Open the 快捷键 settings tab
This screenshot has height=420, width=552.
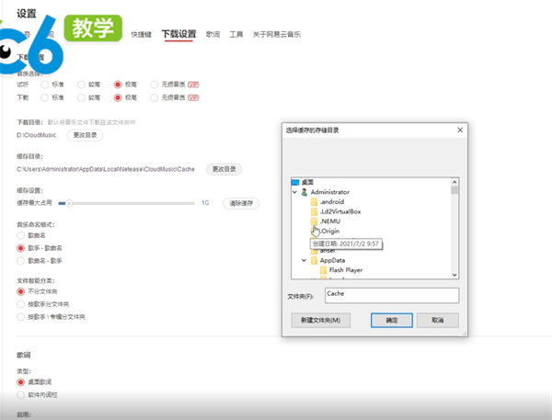pos(141,35)
